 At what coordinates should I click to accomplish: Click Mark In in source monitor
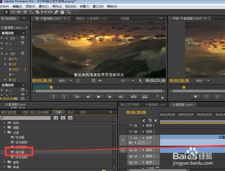[53, 97]
